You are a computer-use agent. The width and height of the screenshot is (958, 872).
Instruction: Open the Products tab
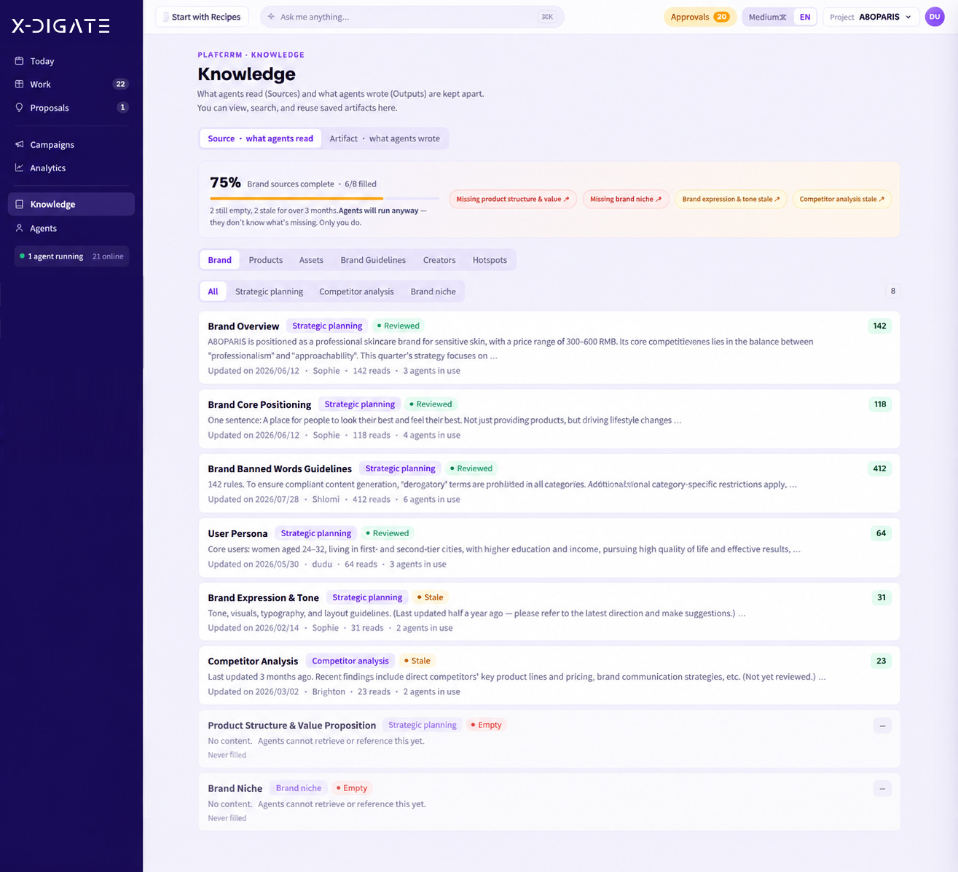pos(266,260)
